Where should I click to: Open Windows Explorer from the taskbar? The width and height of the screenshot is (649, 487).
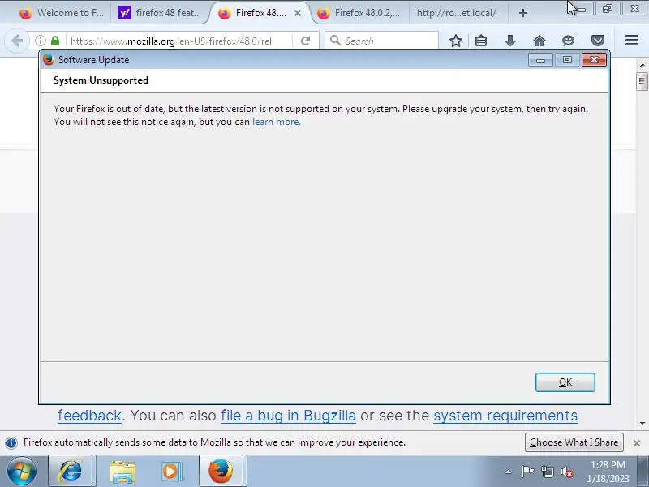122,471
